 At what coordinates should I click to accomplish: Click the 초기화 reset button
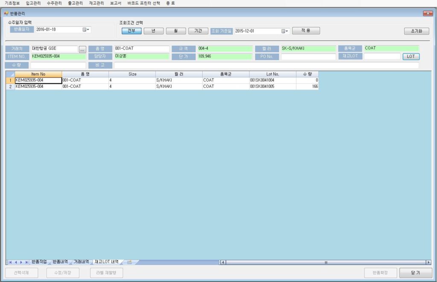click(x=417, y=31)
